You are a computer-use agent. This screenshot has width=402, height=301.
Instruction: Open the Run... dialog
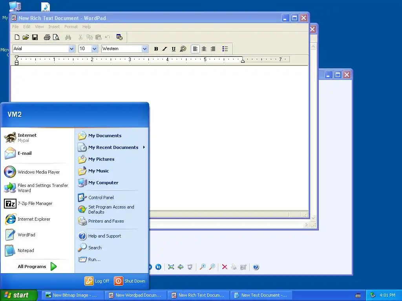click(112, 259)
